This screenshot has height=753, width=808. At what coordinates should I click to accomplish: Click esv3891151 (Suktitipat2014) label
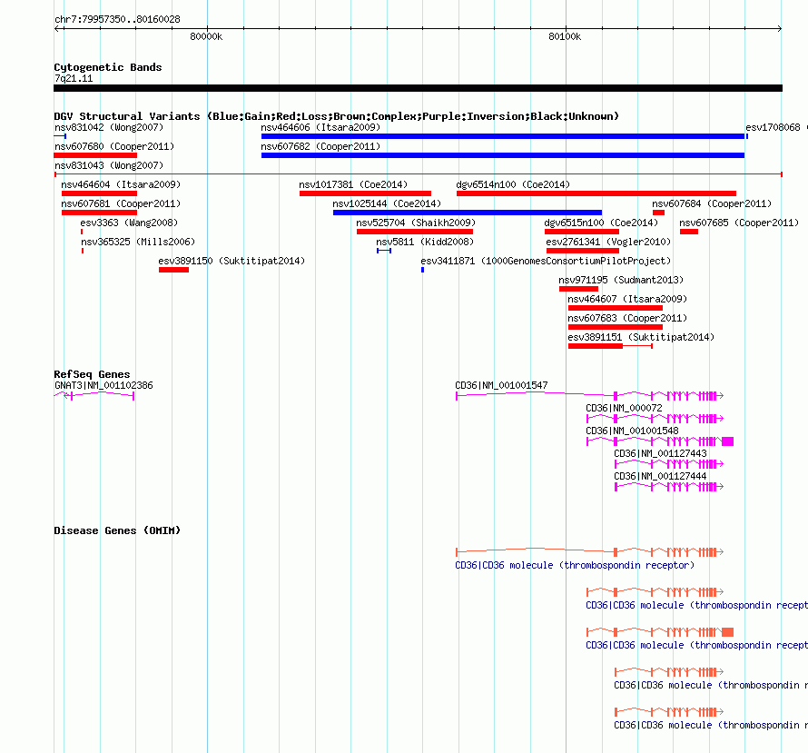[641, 337]
